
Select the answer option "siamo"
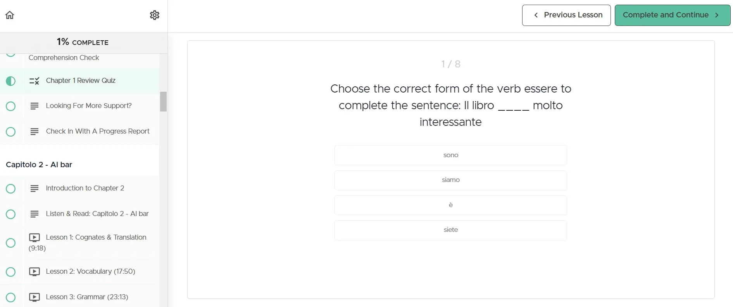point(450,180)
